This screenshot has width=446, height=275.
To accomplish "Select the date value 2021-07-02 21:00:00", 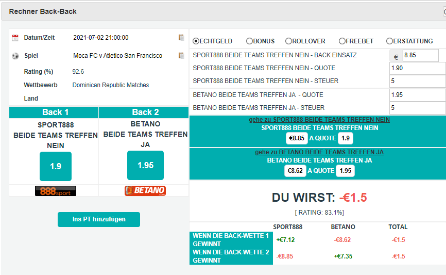I will pyautogui.click(x=101, y=38).
